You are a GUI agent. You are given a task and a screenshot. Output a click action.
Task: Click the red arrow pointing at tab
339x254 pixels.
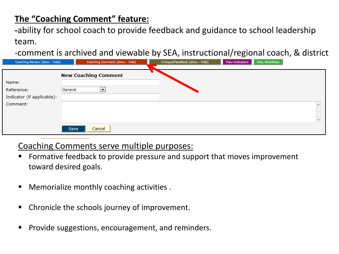[173, 79]
